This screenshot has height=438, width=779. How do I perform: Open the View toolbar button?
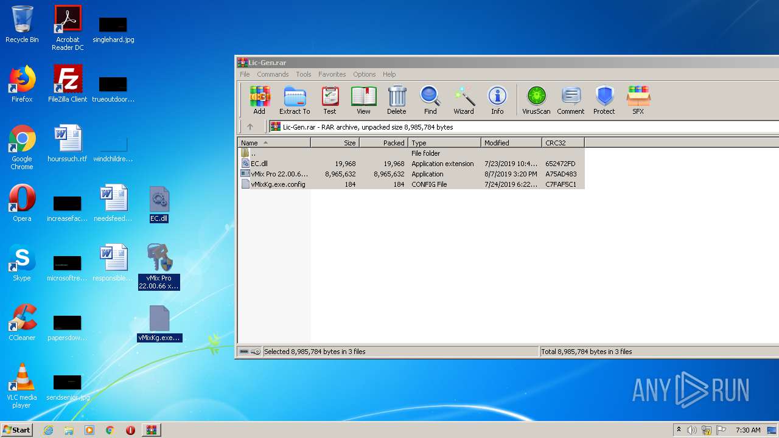click(x=363, y=100)
